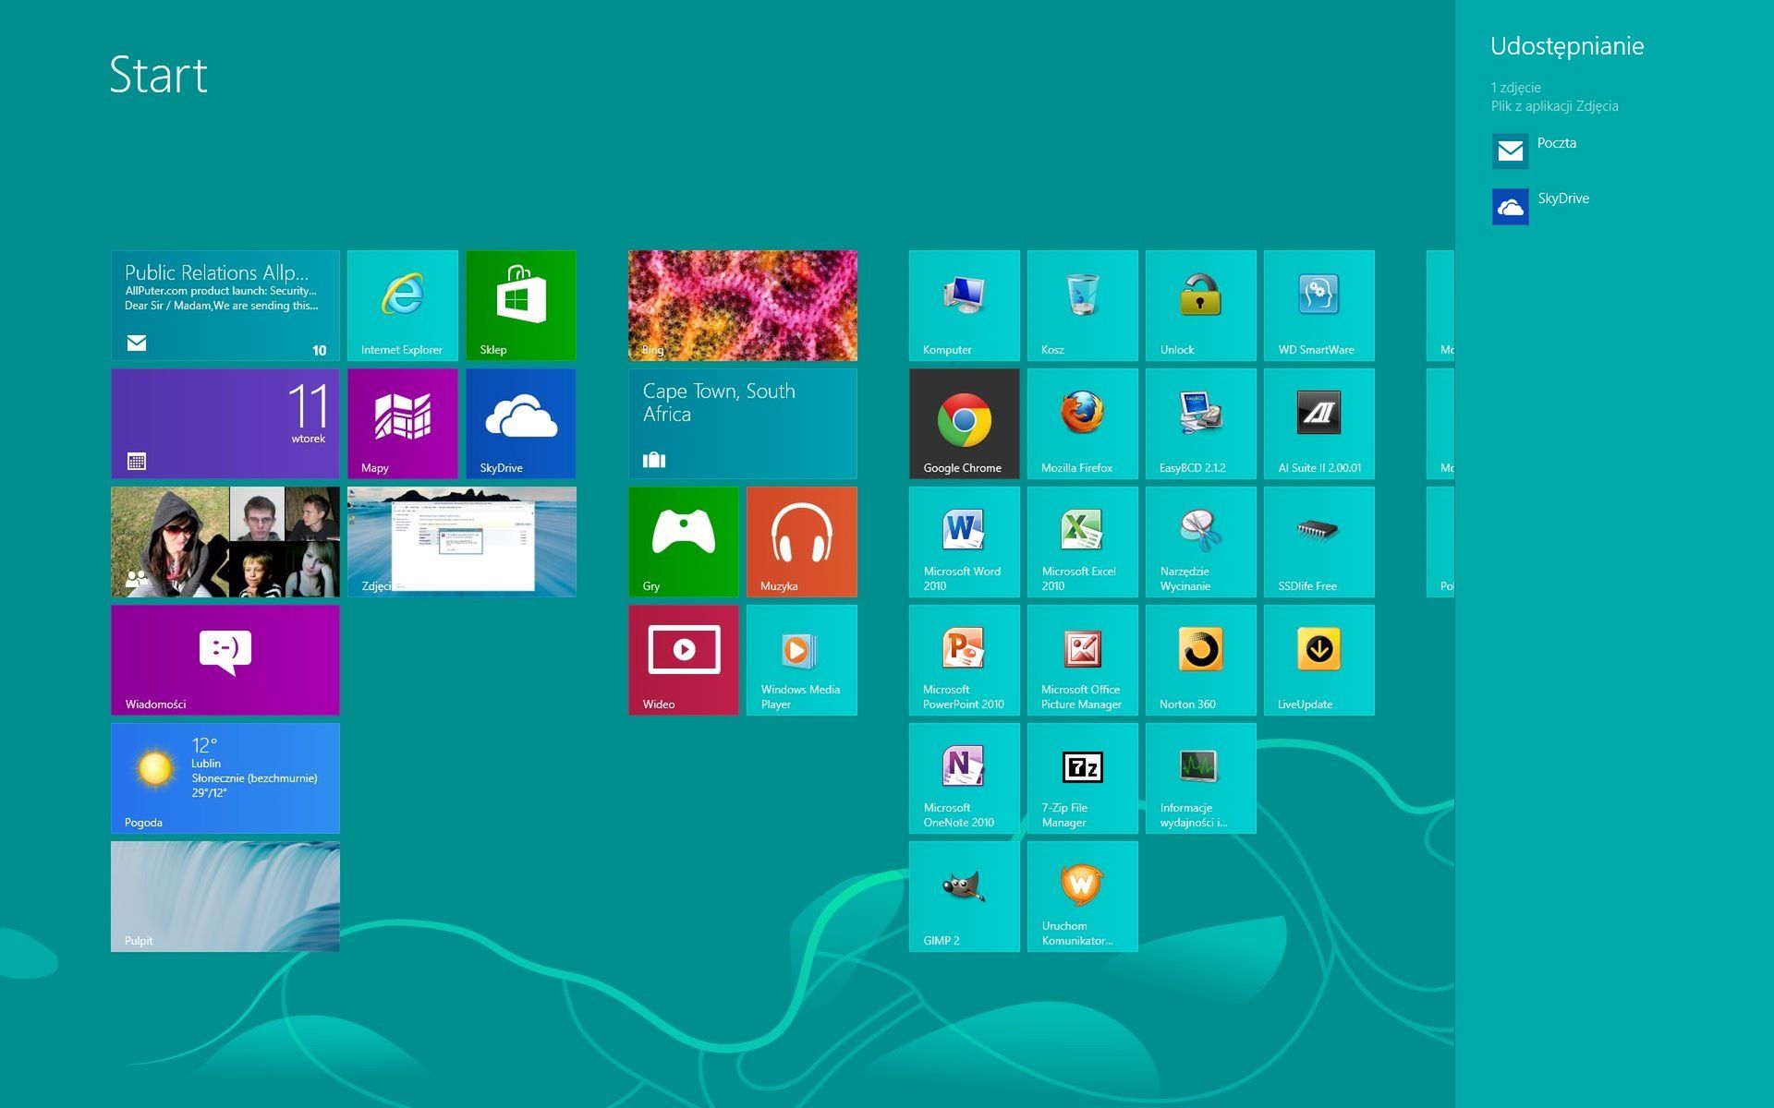Image resolution: width=1774 pixels, height=1108 pixels.
Task: Open the Gry Xbox games tile
Action: tap(684, 542)
